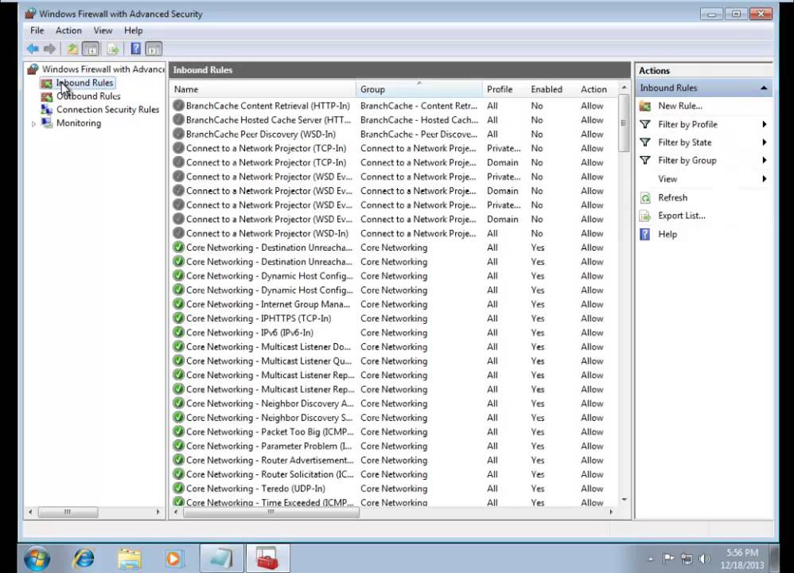Click the rules list horizontal scrollbar thumb
This screenshot has height=573, width=794.
(271, 513)
